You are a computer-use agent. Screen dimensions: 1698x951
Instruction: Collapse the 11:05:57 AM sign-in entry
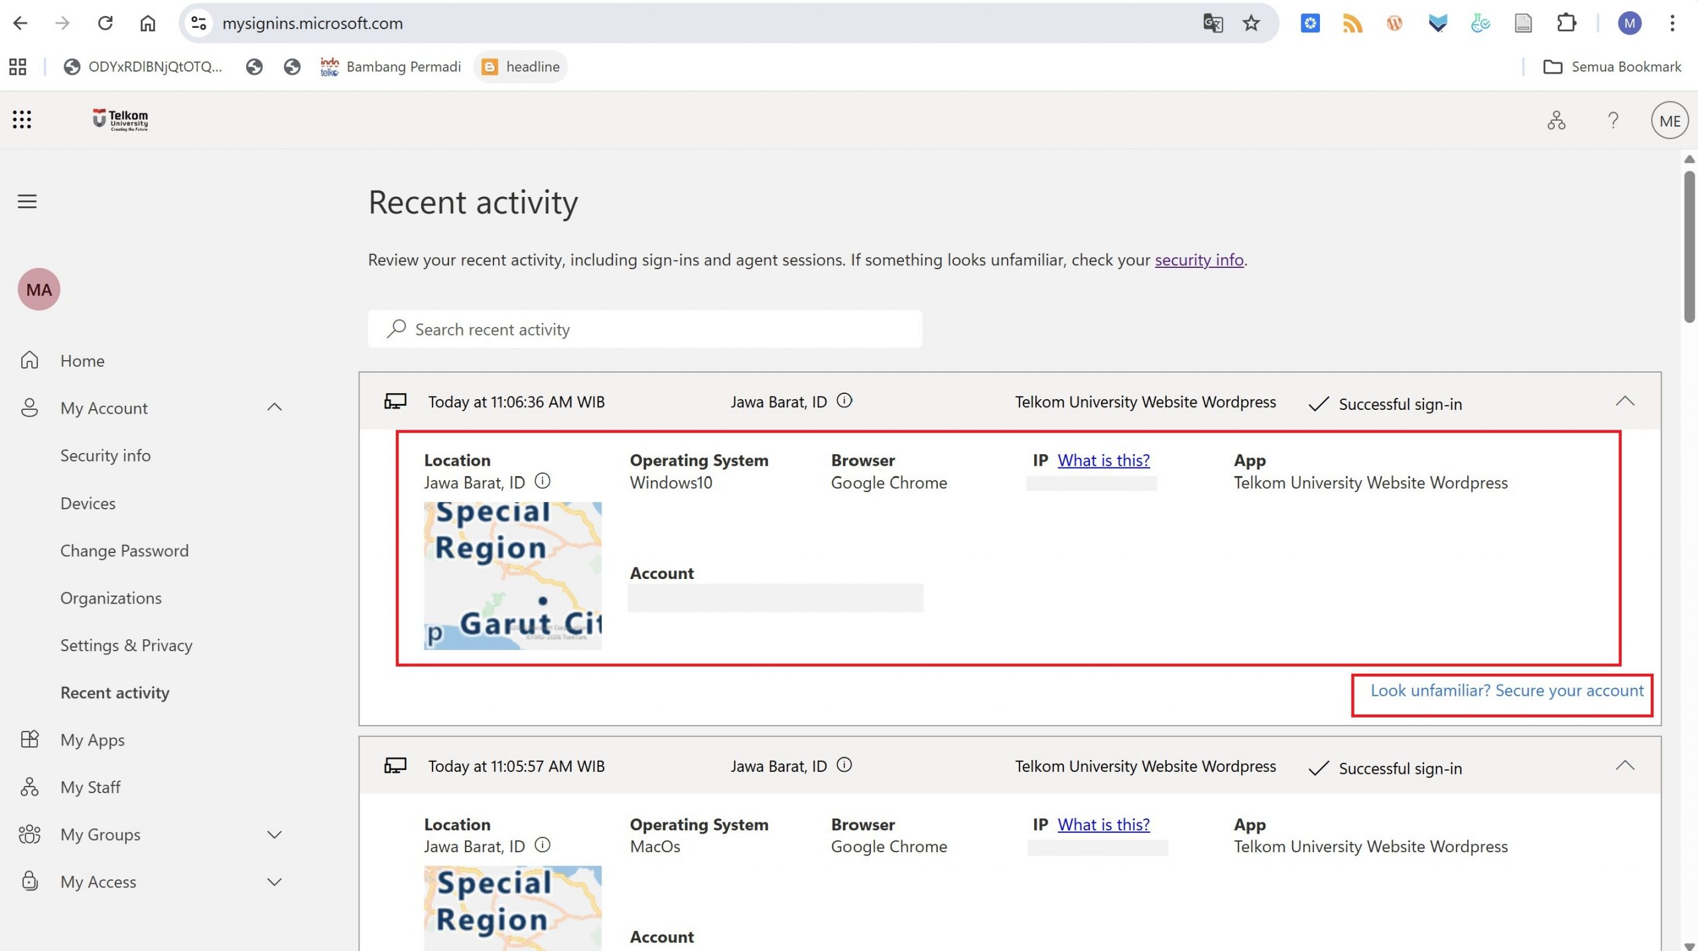1624,765
